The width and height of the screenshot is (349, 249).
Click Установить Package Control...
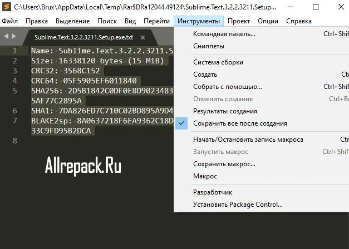[262, 205]
